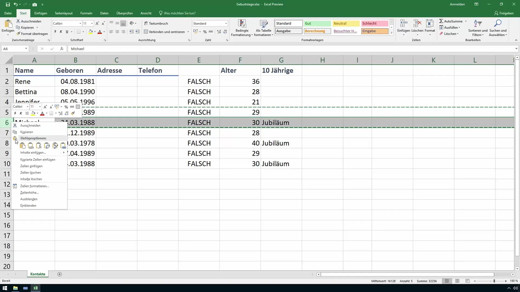Toggle bottom vertical alignment in ribbon

pyautogui.click(x=123, y=24)
